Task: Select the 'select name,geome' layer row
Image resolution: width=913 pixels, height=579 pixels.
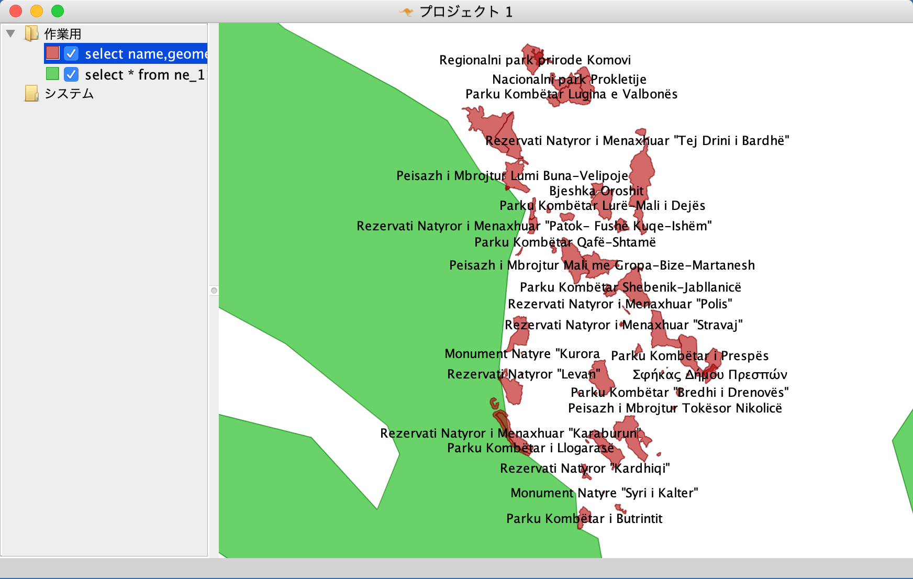Action: 126,53
